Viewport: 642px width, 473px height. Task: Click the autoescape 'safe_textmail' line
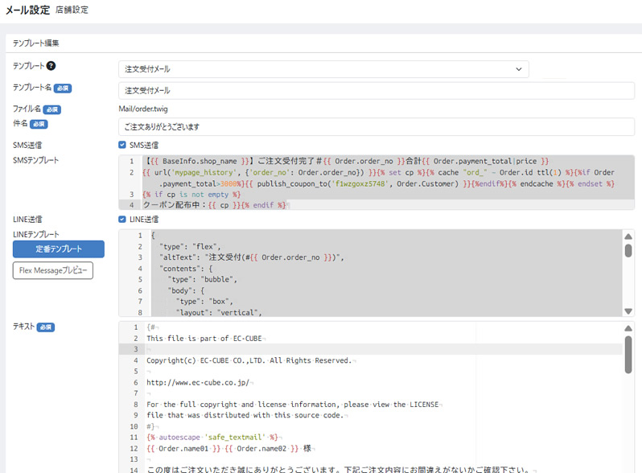(212, 438)
